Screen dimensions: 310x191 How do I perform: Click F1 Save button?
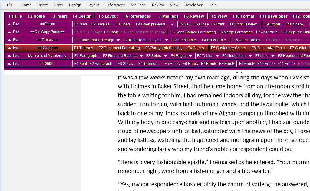point(81,24)
